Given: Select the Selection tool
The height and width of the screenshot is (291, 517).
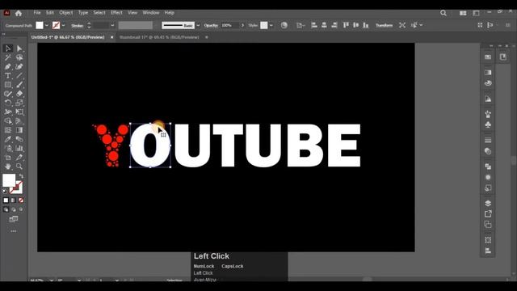Looking at the screenshot, I should tap(8, 48).
